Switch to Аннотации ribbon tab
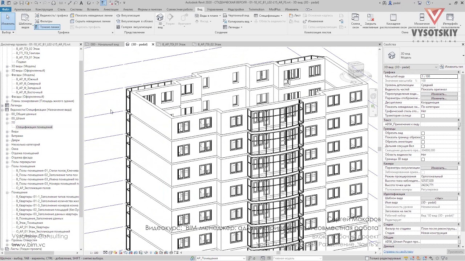Viewport: 465px width, 261px height. pyautogui.click(x=111, y=9)
